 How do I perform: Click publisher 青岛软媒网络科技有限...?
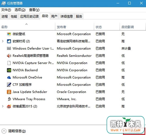coord(74,41)
